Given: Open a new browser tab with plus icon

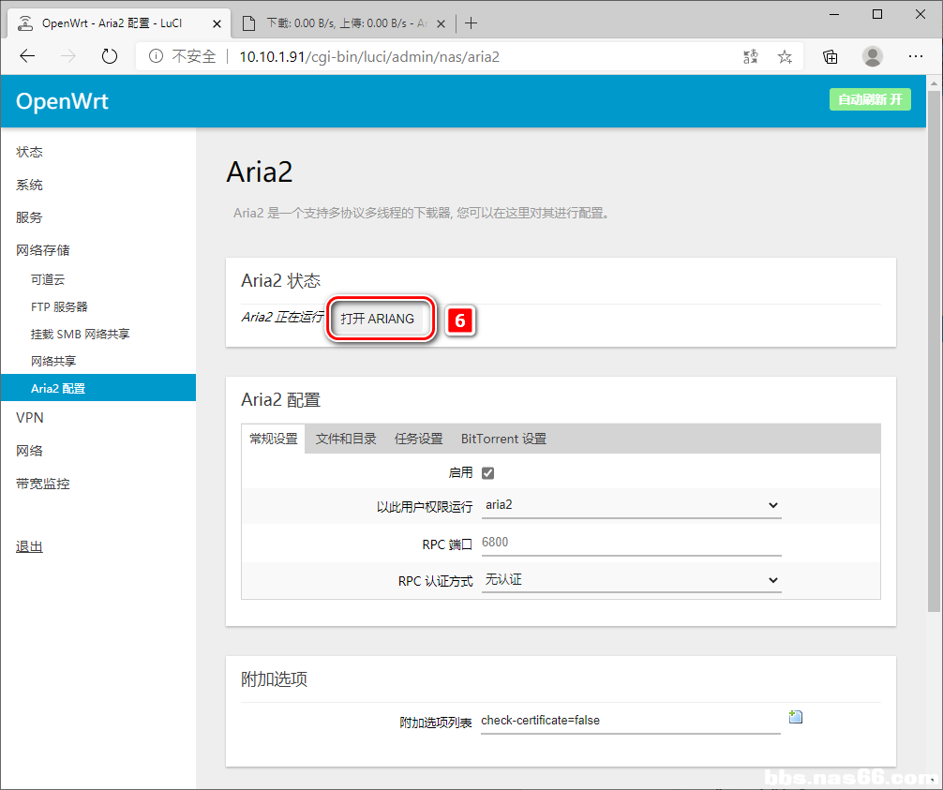Looking at the screenshot, I should tap(471, 23).
